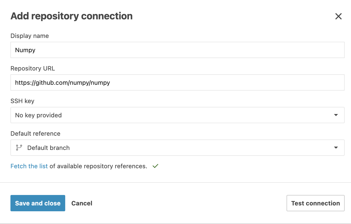Screen dimensions: 351x224
Task: Click the branch icon in Default reference
Action: tap(19, 147)
